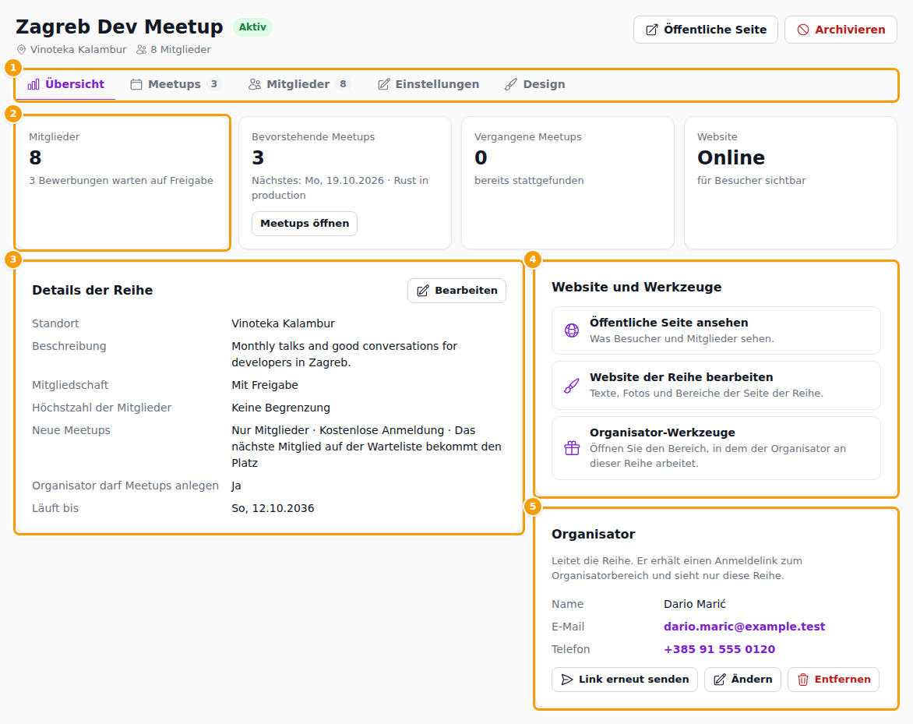Click the end date So, 12.10.2036

273,508
